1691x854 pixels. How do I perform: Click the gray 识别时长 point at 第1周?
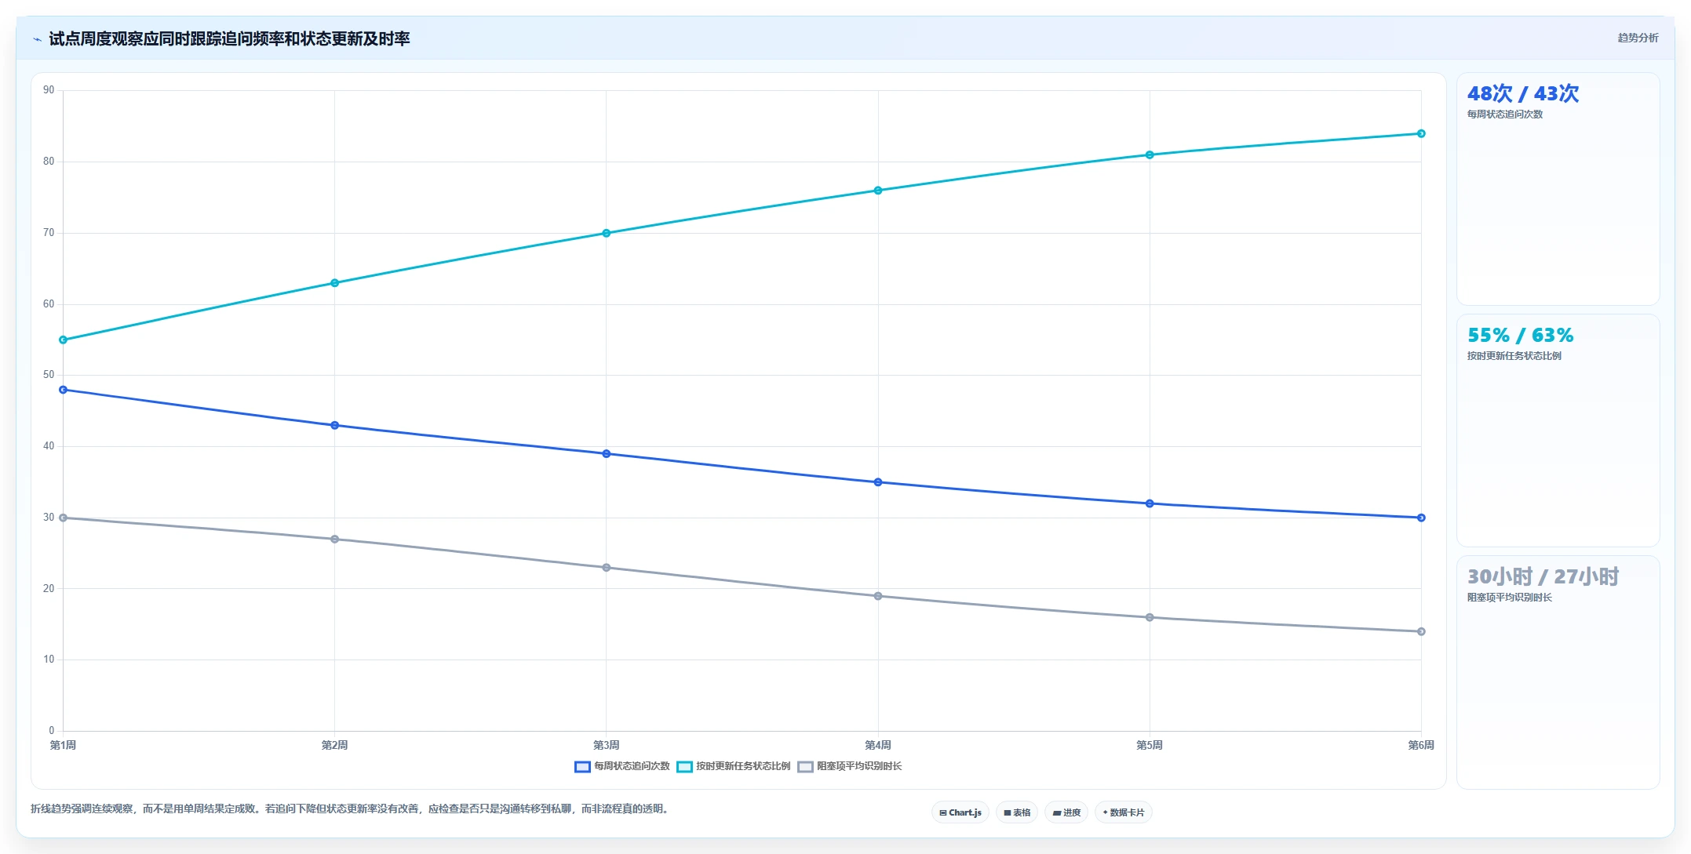[63, 518]
